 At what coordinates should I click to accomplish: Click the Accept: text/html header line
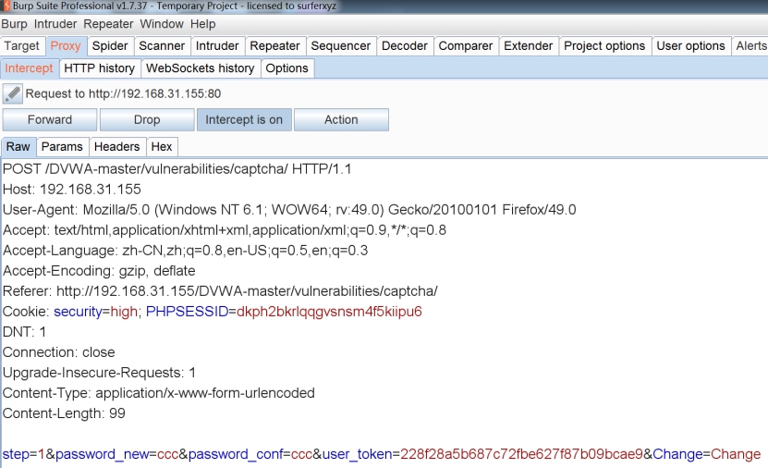(225, 230)
